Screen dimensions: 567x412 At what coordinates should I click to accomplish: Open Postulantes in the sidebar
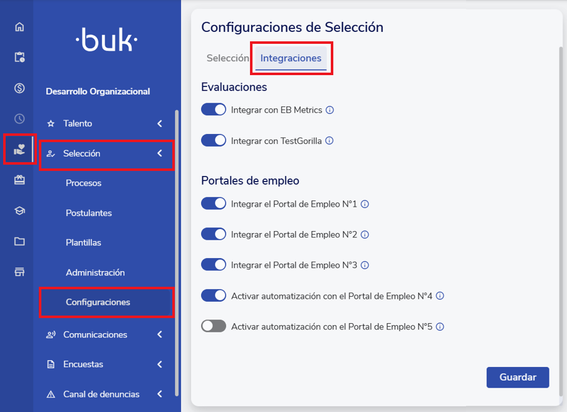coord(89,213)
